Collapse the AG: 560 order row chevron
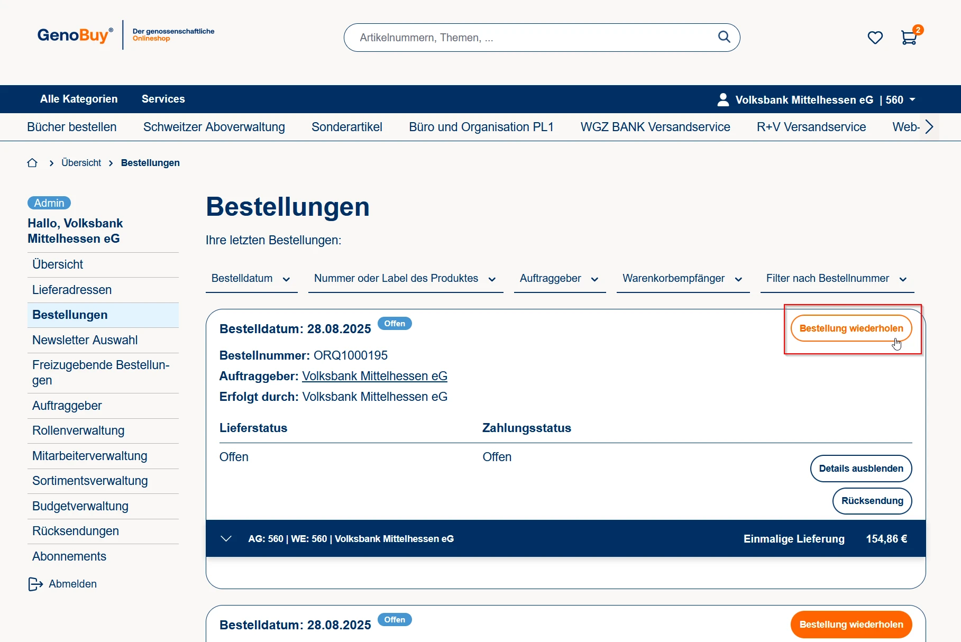 (x=226, y=539)
